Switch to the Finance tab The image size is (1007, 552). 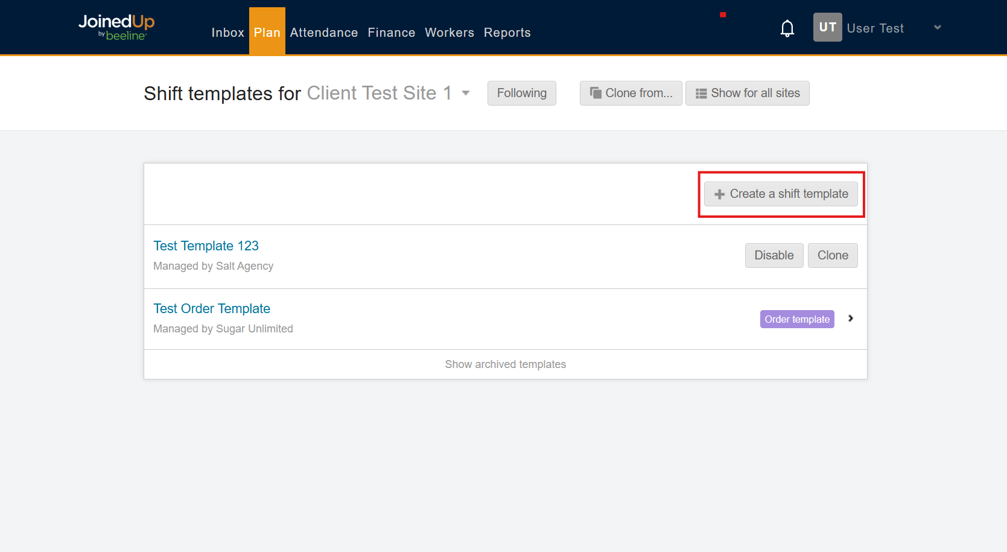pyautogui.click(x=392, y=33)
